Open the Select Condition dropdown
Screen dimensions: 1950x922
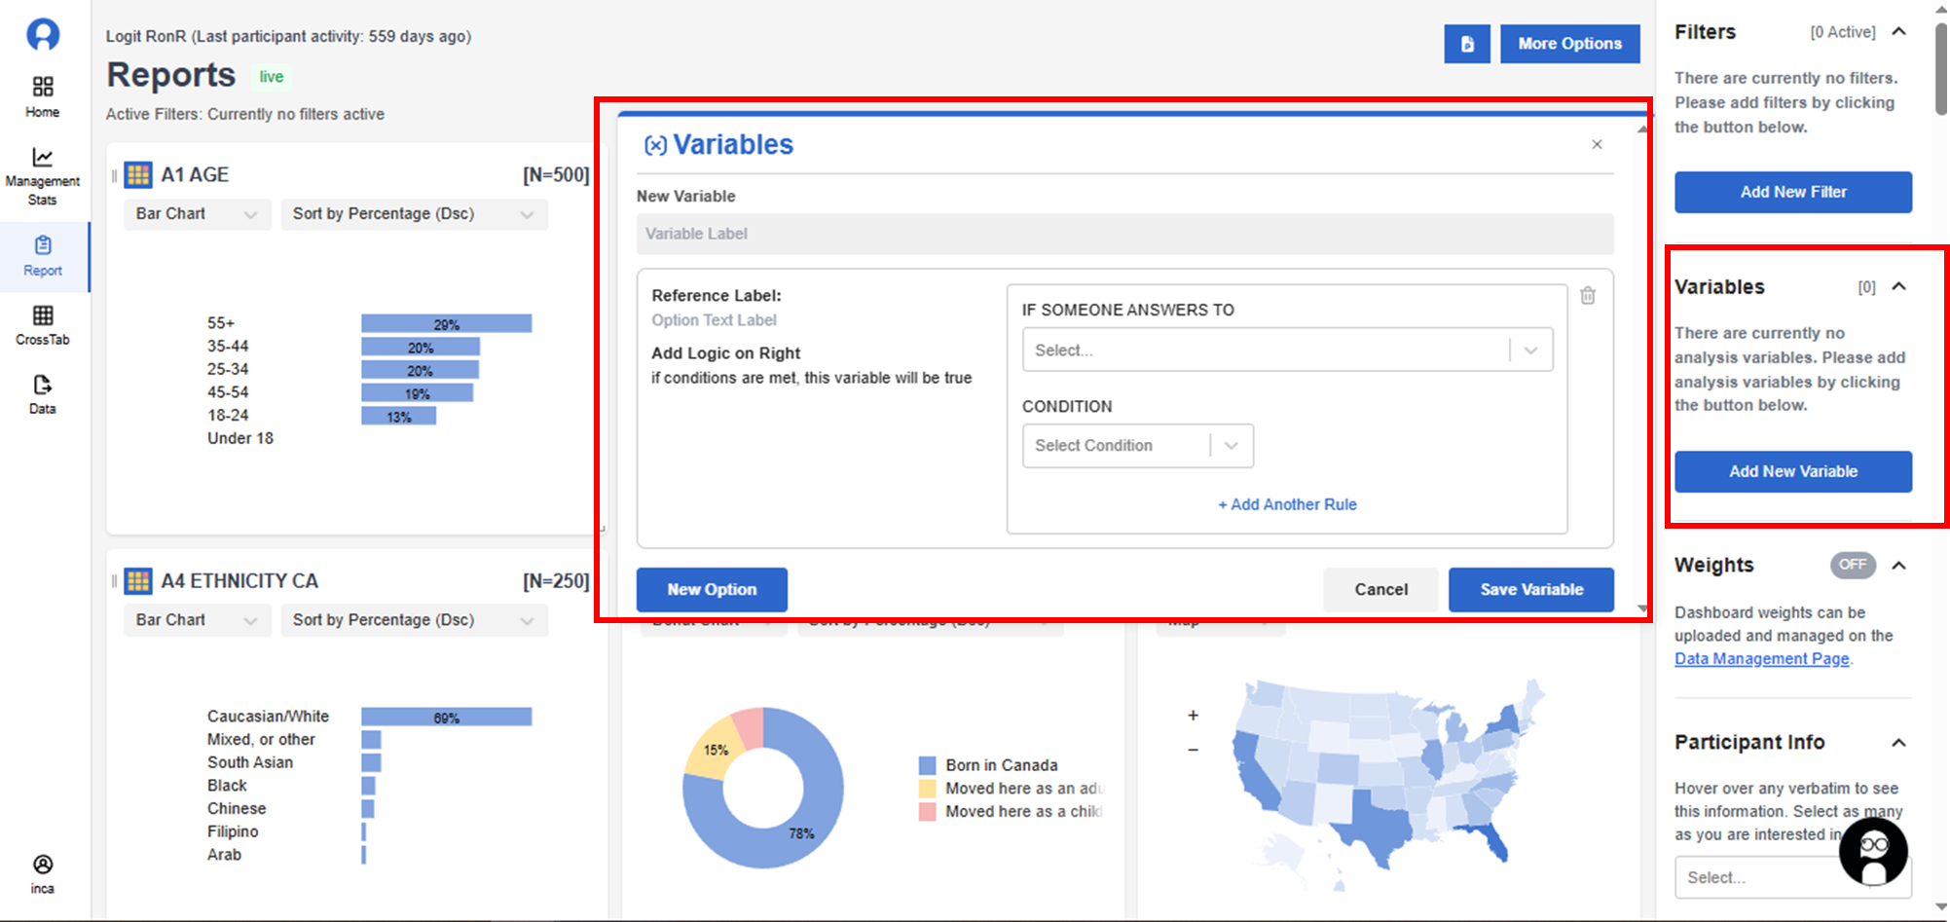point(1137,446)
